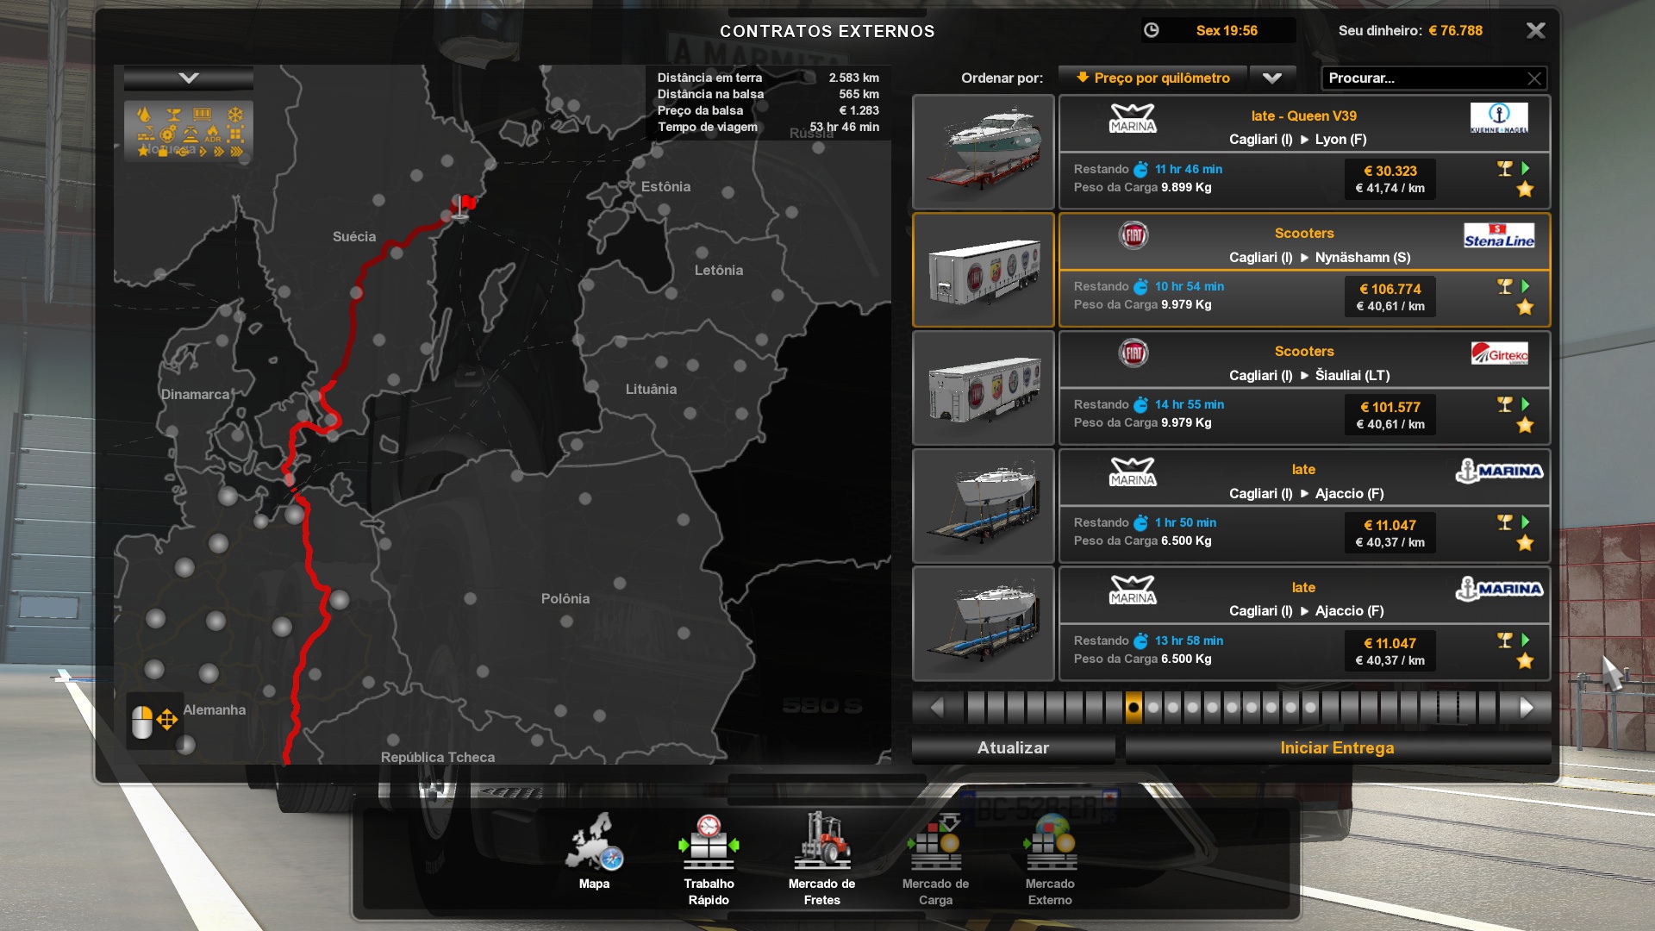
Task: Click the FIAT logo on the Nynäshamn job
Action: (x=1133, y=235)
